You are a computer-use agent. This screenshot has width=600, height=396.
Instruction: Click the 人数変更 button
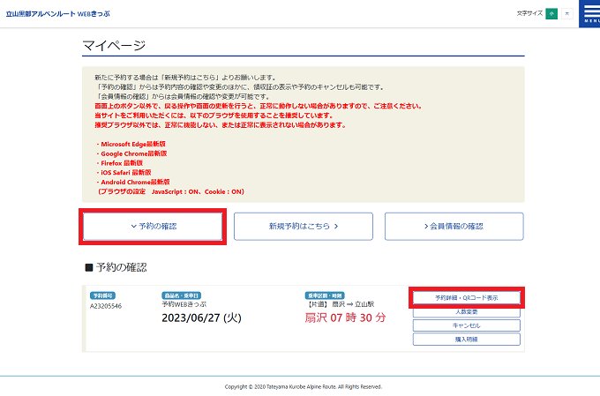[x=466, y=312]
